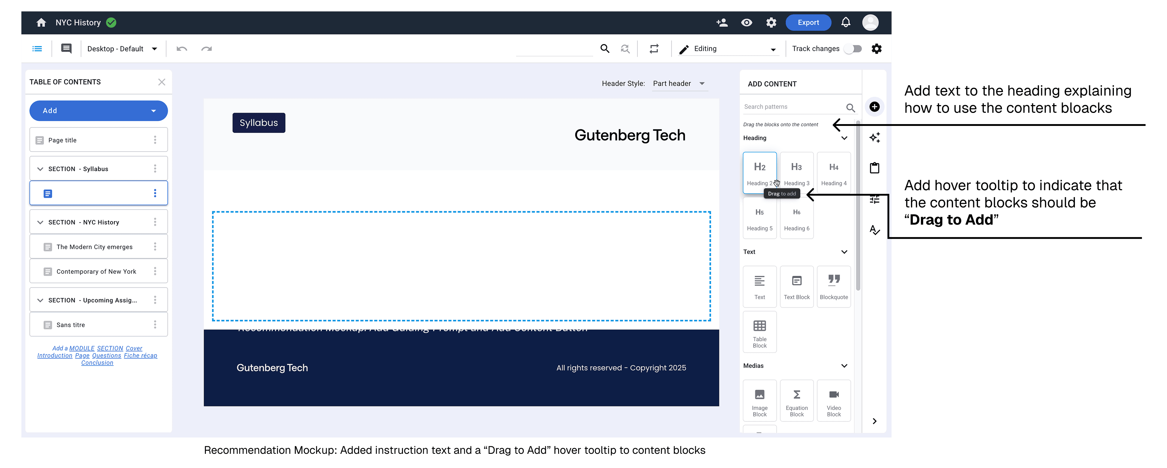The height and width of the screenshot is (468, 1167).
Task: Select the Blockquote content block
Action: (833, 286)
